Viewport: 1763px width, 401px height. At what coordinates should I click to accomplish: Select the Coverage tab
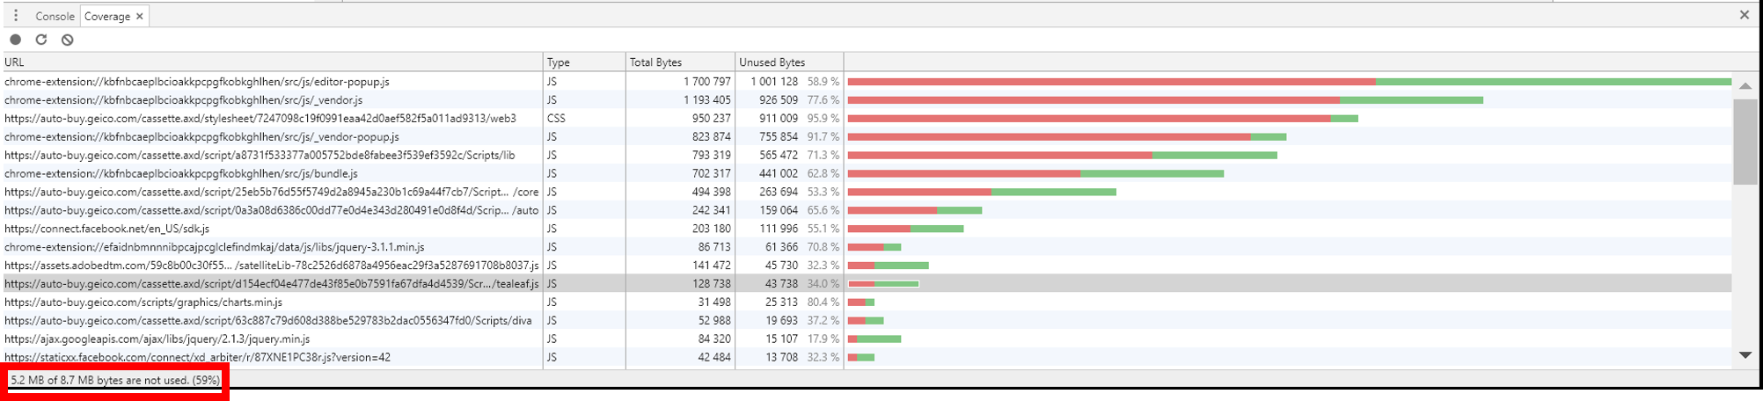click(x=106, y=16)
